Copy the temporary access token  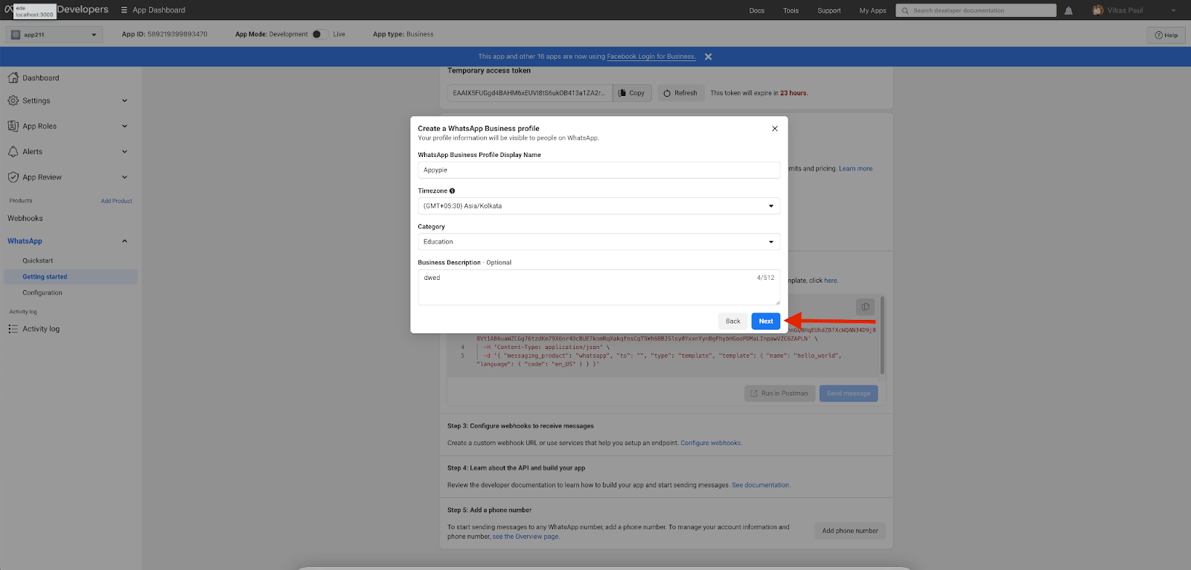632,93
